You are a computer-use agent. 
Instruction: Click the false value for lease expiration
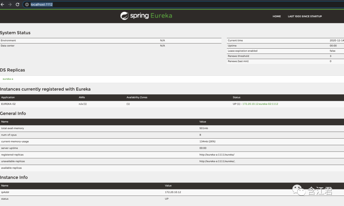click(x=332, y=51)
